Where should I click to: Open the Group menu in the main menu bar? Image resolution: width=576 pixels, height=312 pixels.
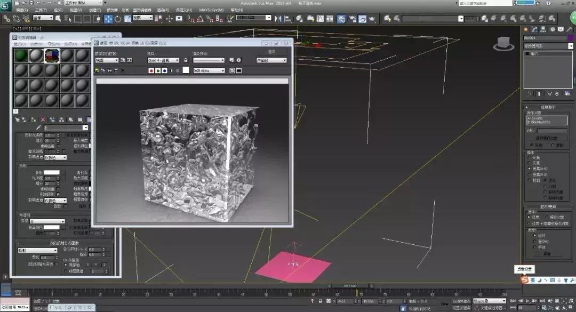click(x=58, y=10)
